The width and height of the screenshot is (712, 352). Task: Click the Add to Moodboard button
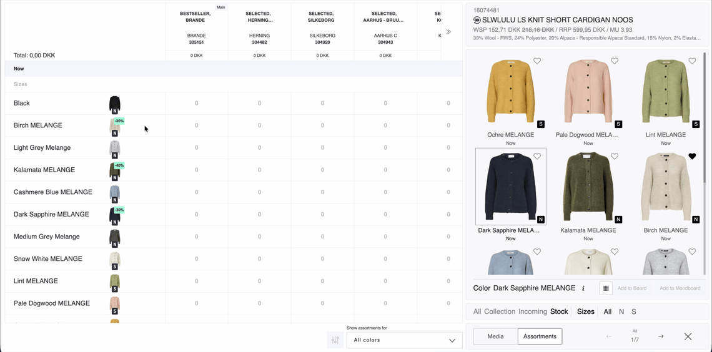click(680, 288)
